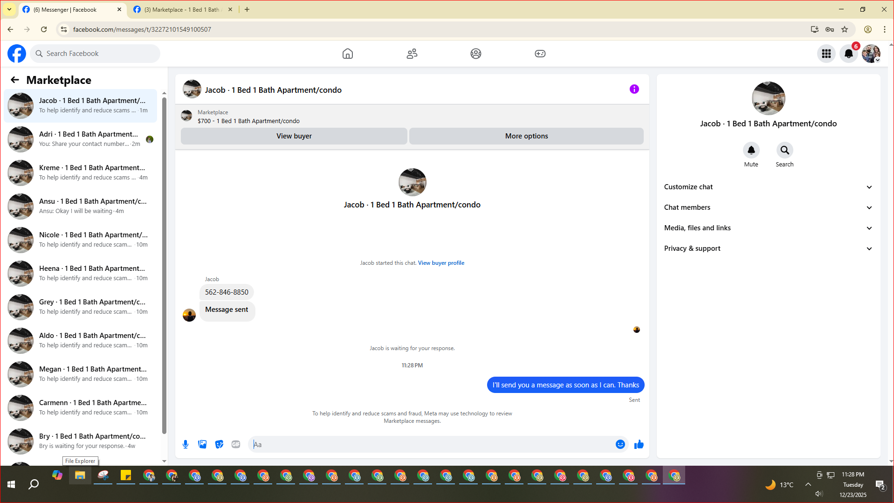Screen dimensions: 894x503
Task: Choose a sticker icon
Action: pyautogui.click(x=219, y=444)
